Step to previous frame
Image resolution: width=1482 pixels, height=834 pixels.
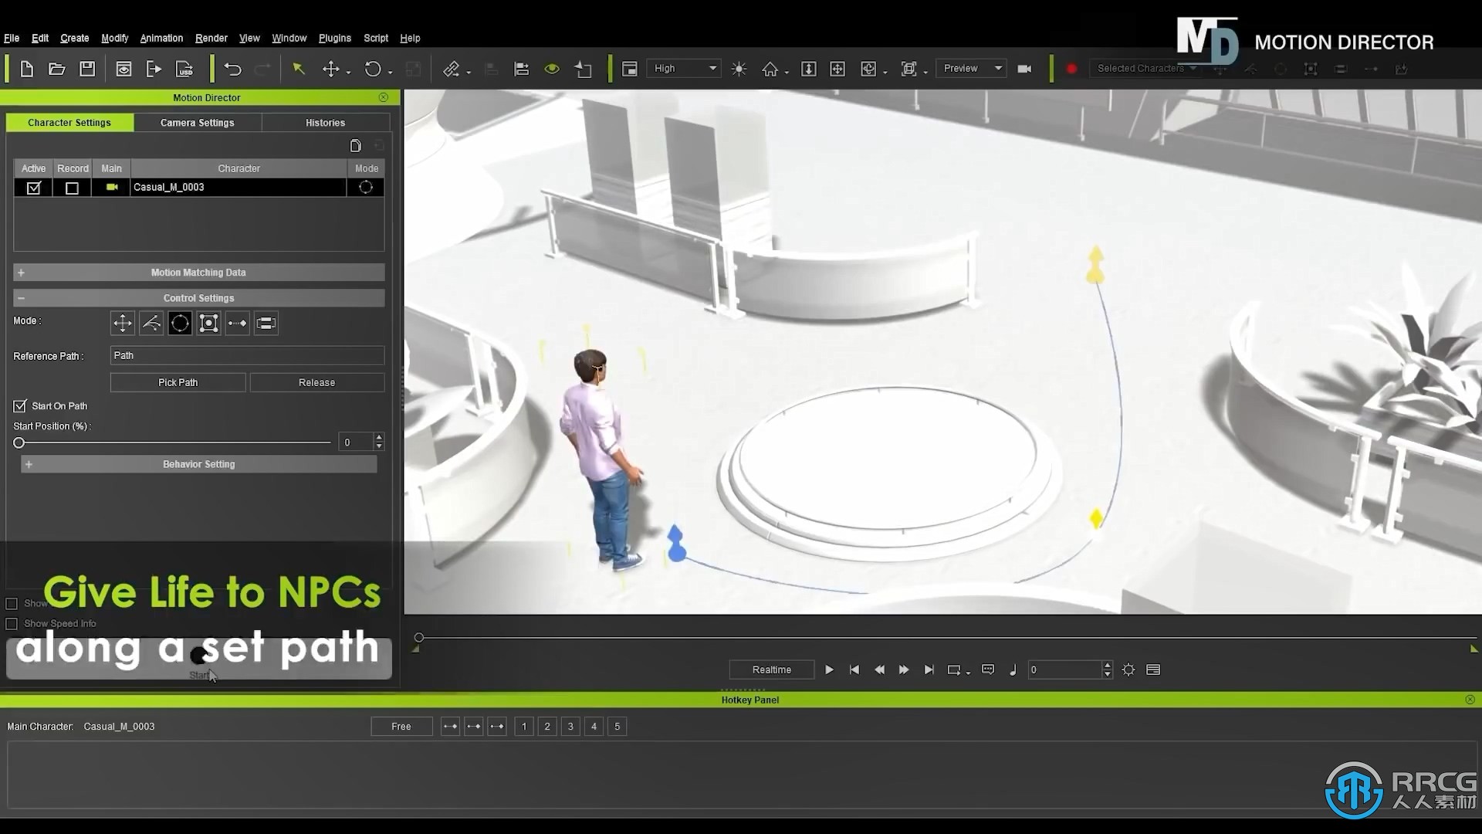pyautogui.click(x=879, y=670)
